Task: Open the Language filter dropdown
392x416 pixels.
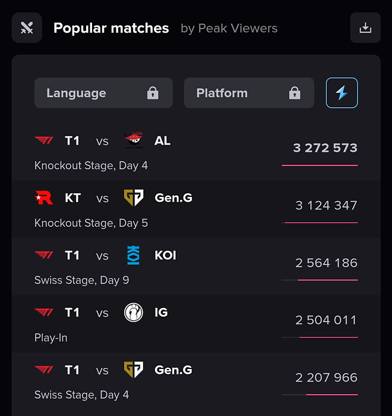Action: (x=103, y=93)
